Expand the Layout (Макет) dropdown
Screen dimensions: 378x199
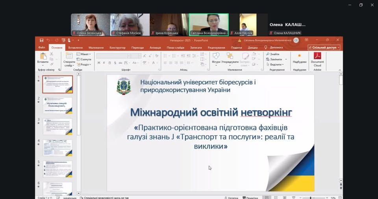click(x=85, y=54)
